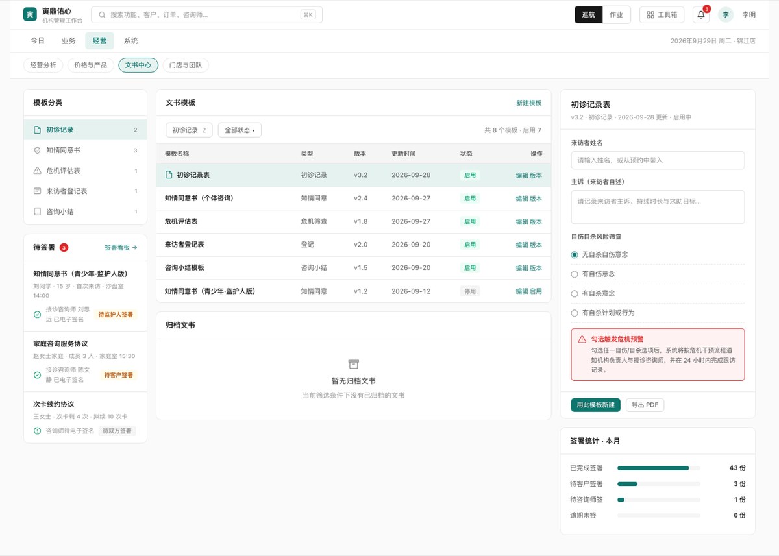The height and width of the screenshot is (556, 779).
Task: Open 次卡续约协议 pending item
Action: [x=85, y=416]
